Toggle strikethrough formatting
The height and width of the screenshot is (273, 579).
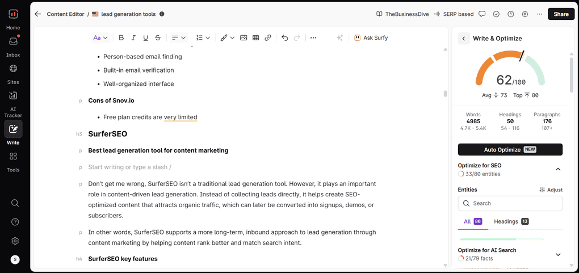pos(158,37)
